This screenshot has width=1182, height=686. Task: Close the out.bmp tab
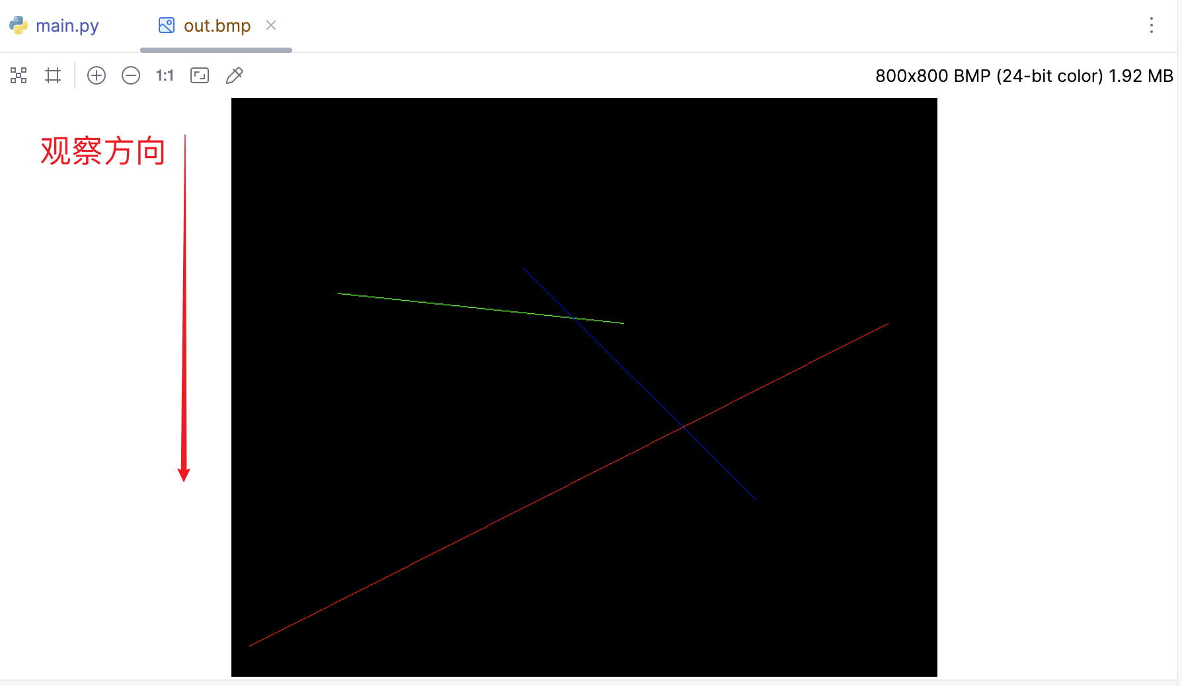[271, 25]
